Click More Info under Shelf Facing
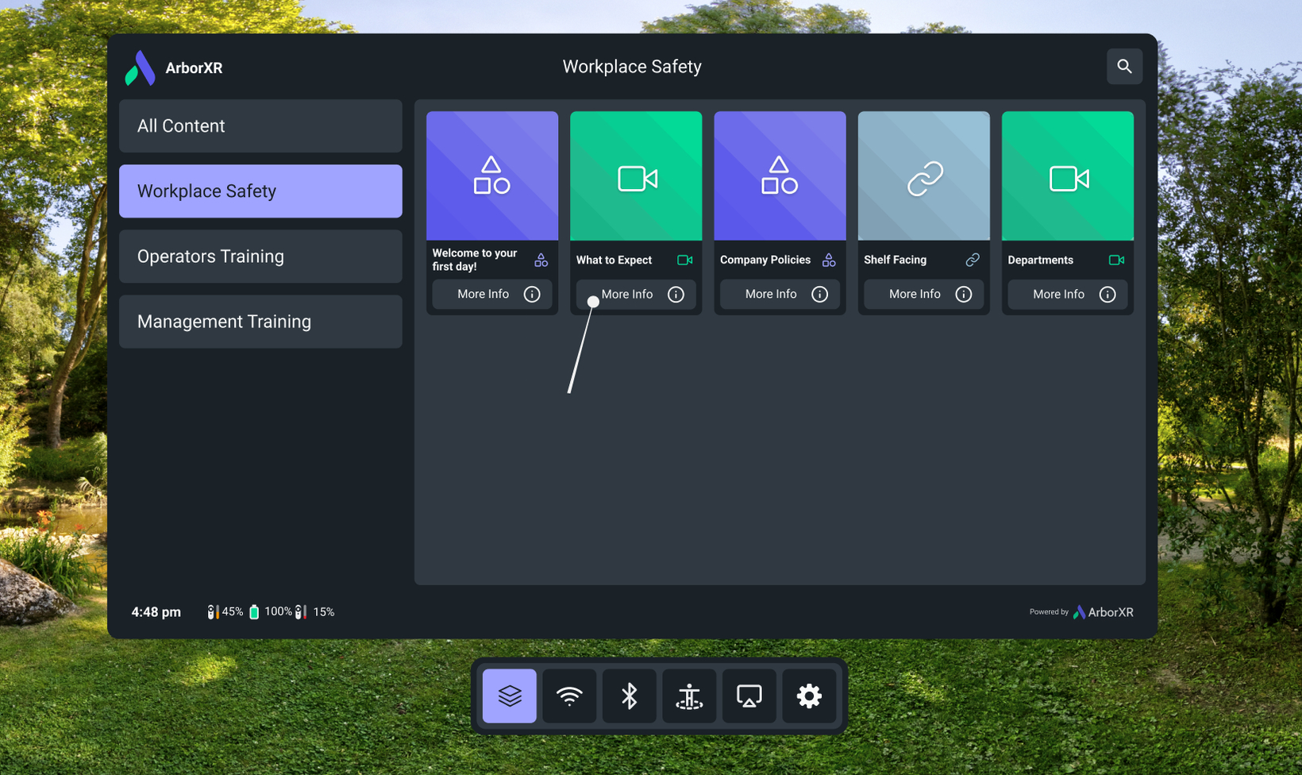The image size is (1302, 775). 923,295
